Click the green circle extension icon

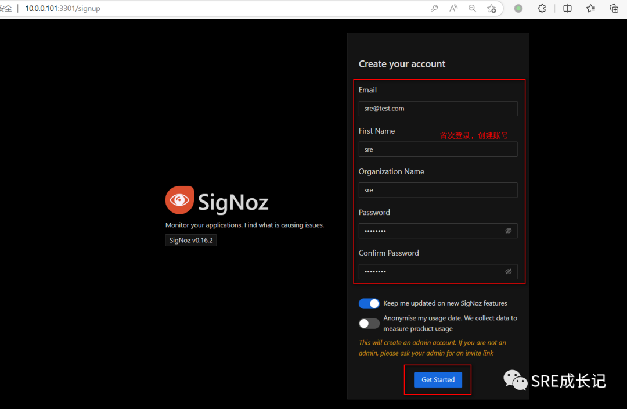click(x=518, y=8)
